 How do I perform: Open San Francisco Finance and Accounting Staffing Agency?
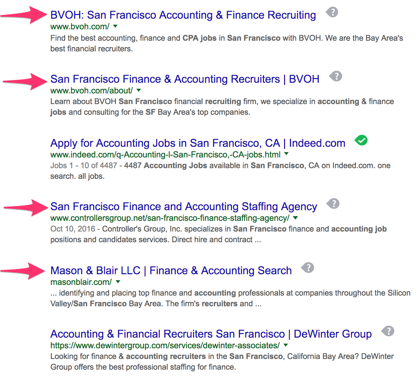pos(184,207)
